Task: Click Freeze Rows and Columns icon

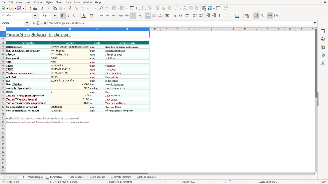Action: tap(210, 8)
